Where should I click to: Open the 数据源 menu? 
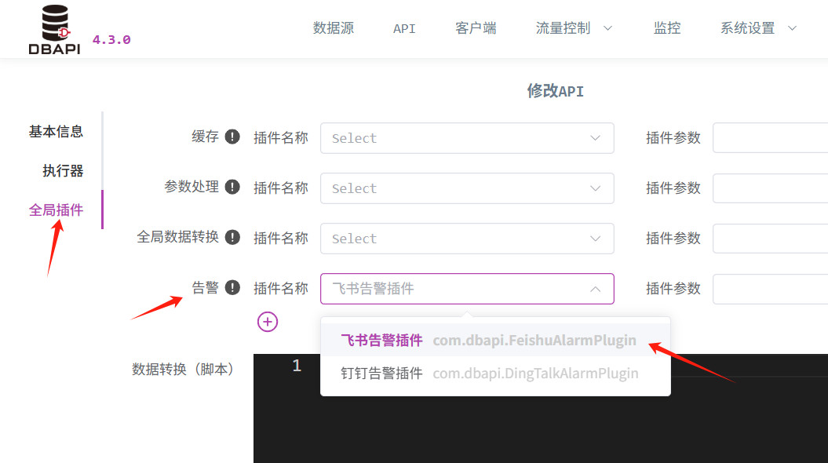(x=334, y=28)
